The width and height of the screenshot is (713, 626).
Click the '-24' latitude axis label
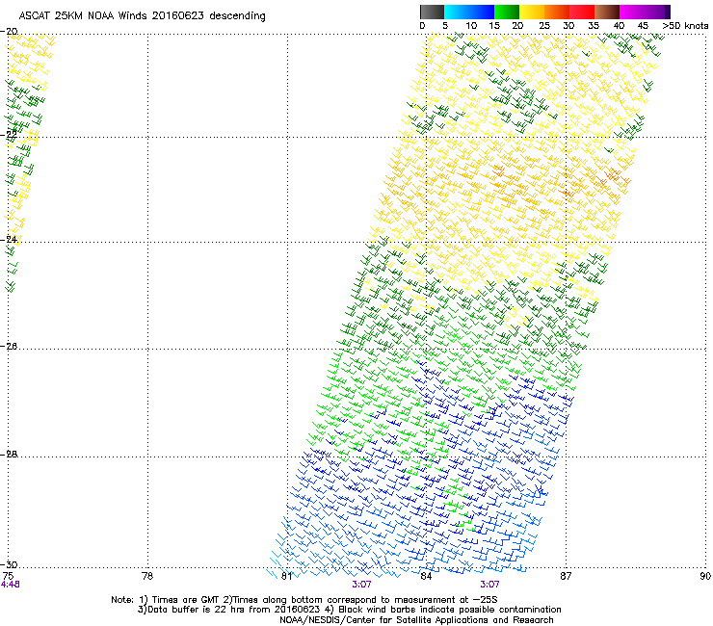(9, 240)
